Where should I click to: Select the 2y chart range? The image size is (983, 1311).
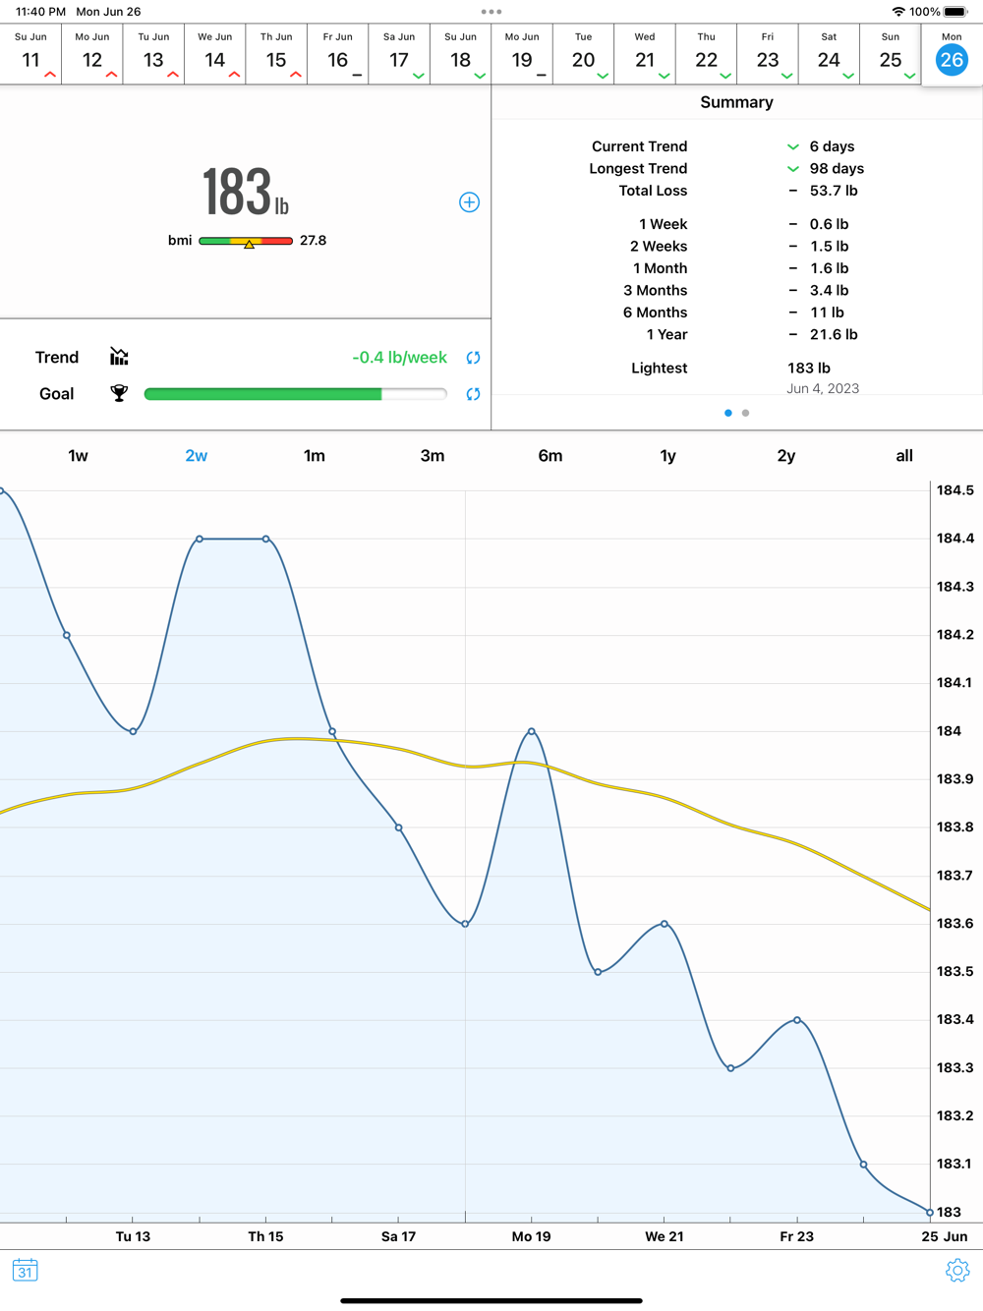pos(786,456)
